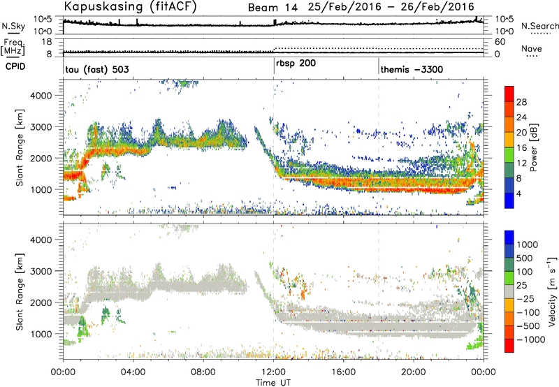
Task: Click 1000 tick in the velocity panel
Action: 41,334
